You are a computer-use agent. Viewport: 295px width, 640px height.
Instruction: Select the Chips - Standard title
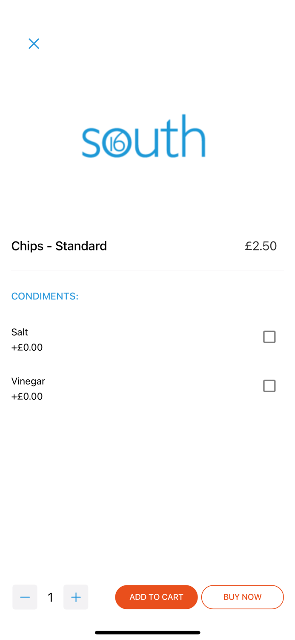[59, 246]
